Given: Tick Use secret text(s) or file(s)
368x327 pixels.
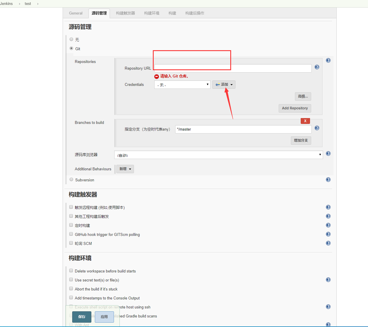Looking at the screenshot, I should (71, 280).
